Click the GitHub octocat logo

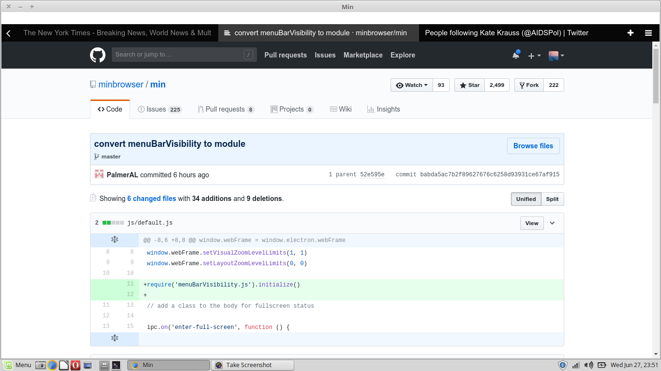pos(98,55)
